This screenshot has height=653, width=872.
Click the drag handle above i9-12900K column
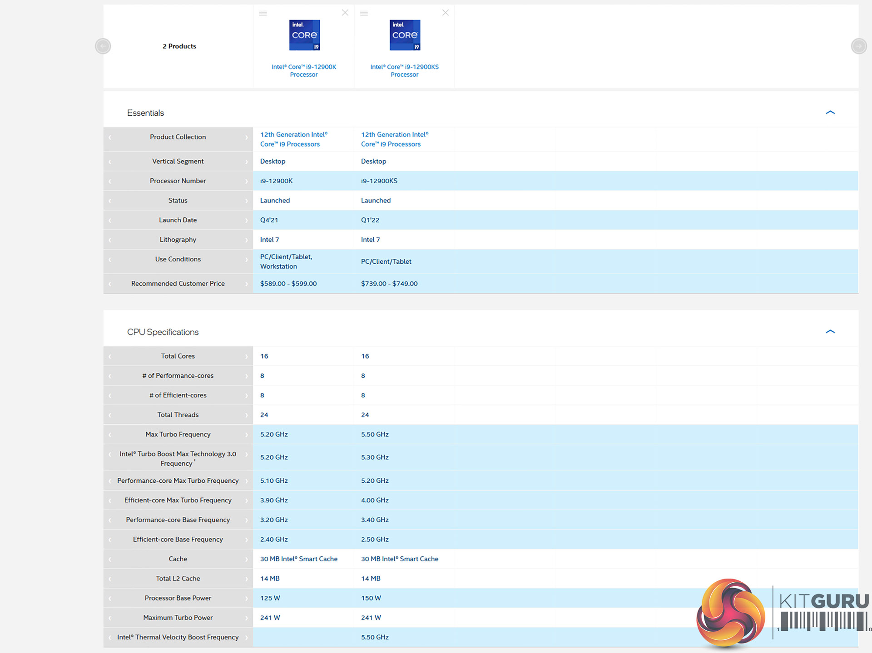263,13
